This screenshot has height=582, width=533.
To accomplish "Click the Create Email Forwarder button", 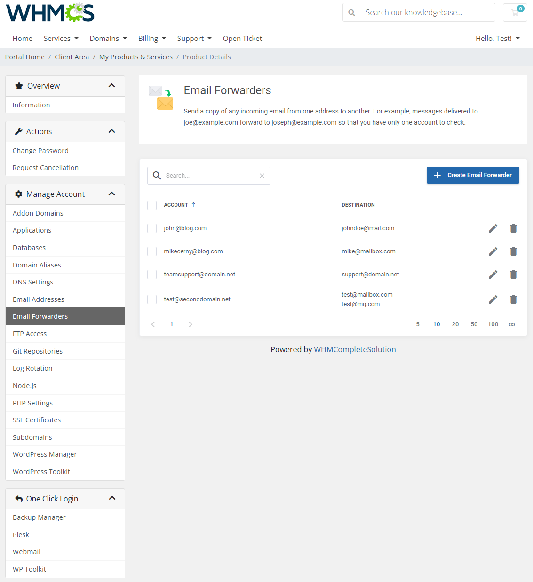I will (472, 175).
